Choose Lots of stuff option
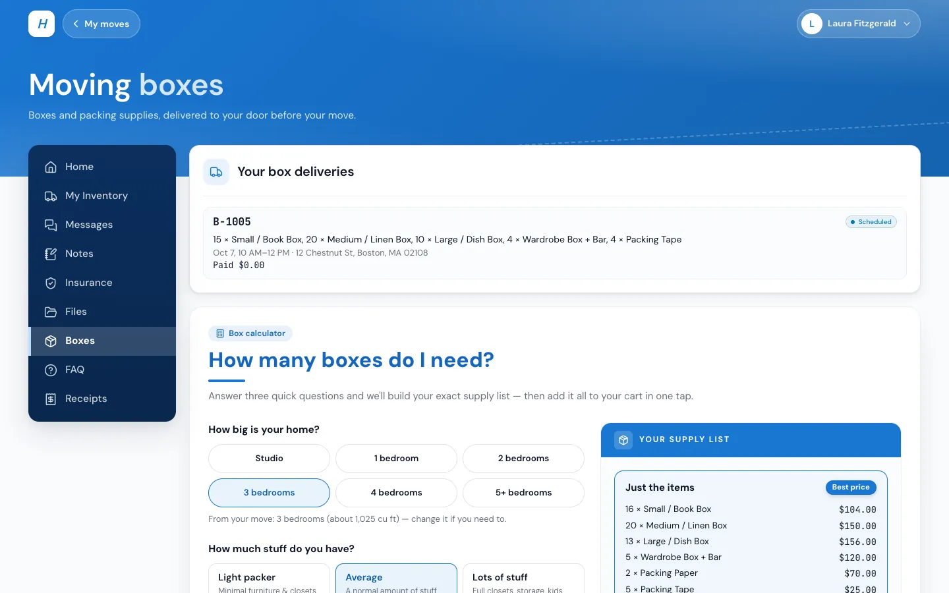This screenshot has height=593, width=949. pyautogui.click(x=523, y=579)
